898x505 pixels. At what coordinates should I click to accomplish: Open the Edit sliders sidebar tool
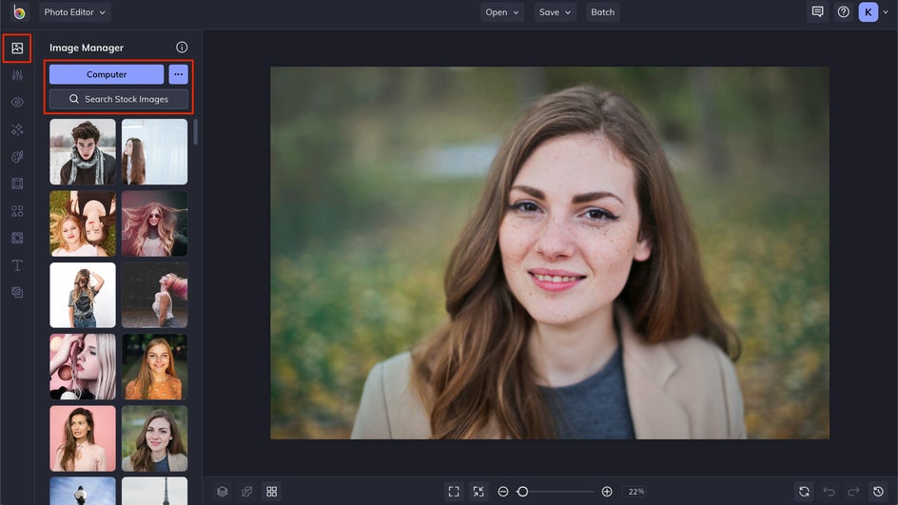[17, 75]
